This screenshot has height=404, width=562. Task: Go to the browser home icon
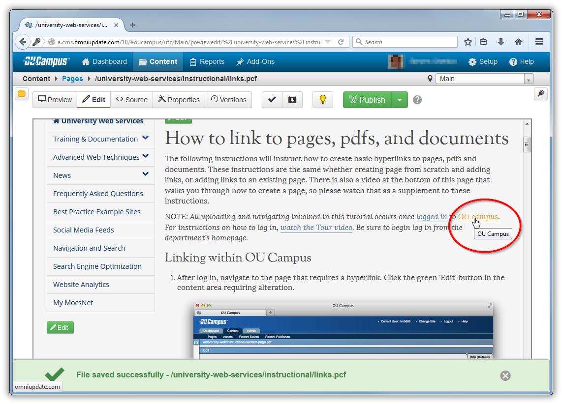519,42
